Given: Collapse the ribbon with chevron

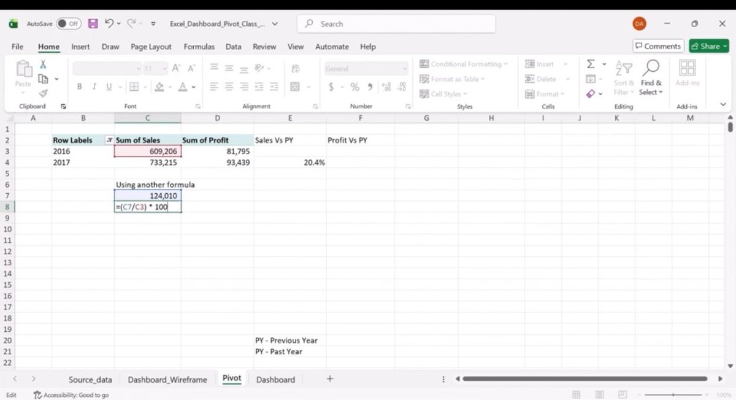Looking at the screenshot, I should click(723, 106).
